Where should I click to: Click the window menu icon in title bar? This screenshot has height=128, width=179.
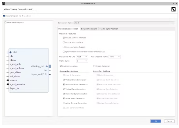point(3,4)
